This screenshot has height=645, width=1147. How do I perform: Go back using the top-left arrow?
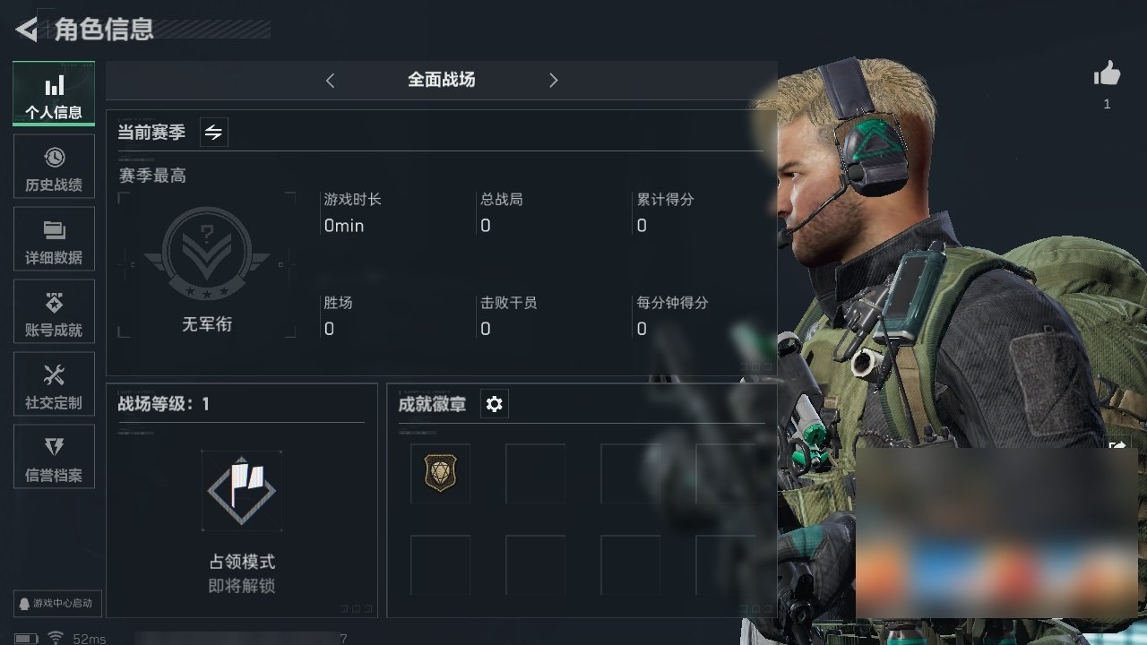coord(27,30)
